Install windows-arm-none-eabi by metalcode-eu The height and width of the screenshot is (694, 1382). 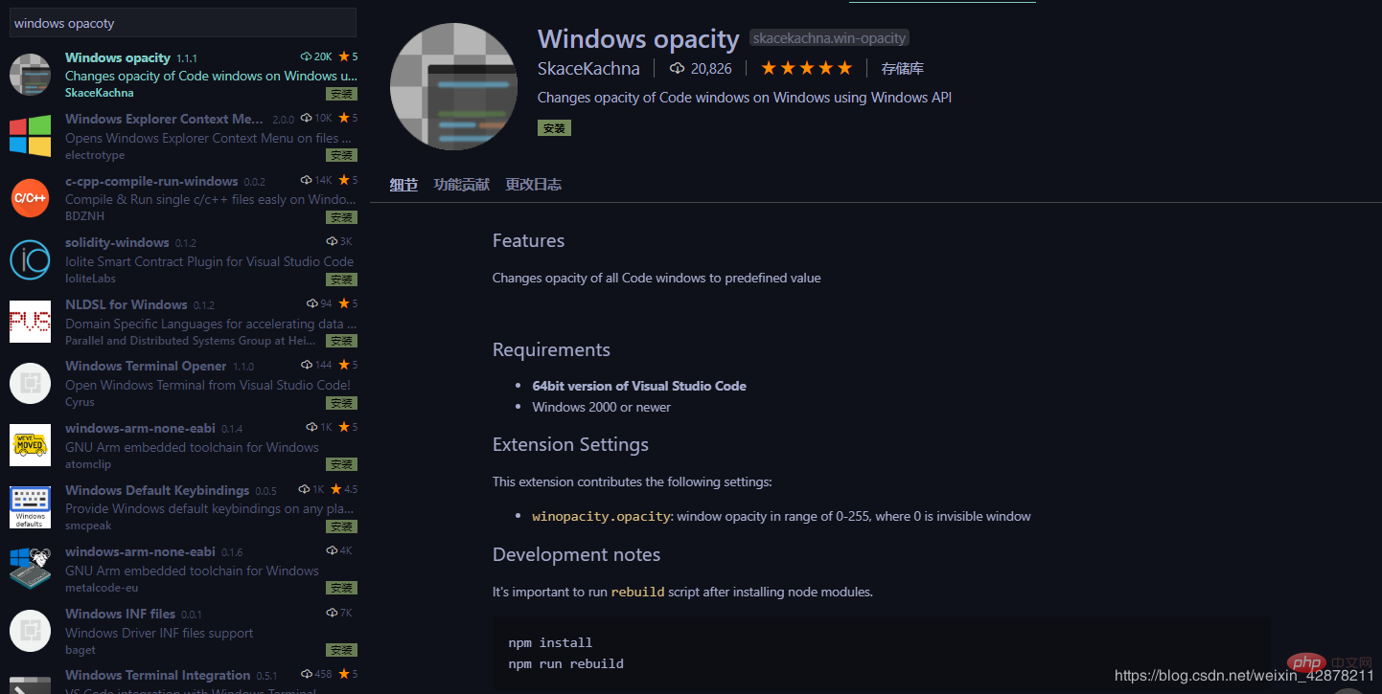pos(341,588)
